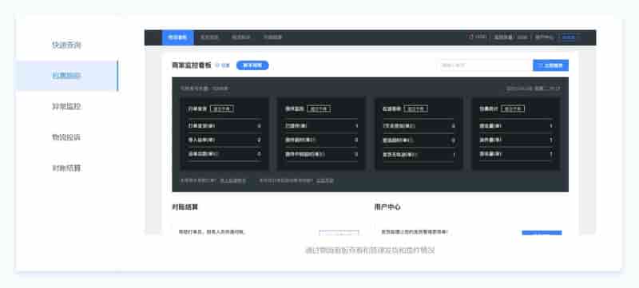The height and width of the screenshot is (288, 639).
Task: Click the blue button in the 用户中心 section
Action: click(x=542, y=233)
